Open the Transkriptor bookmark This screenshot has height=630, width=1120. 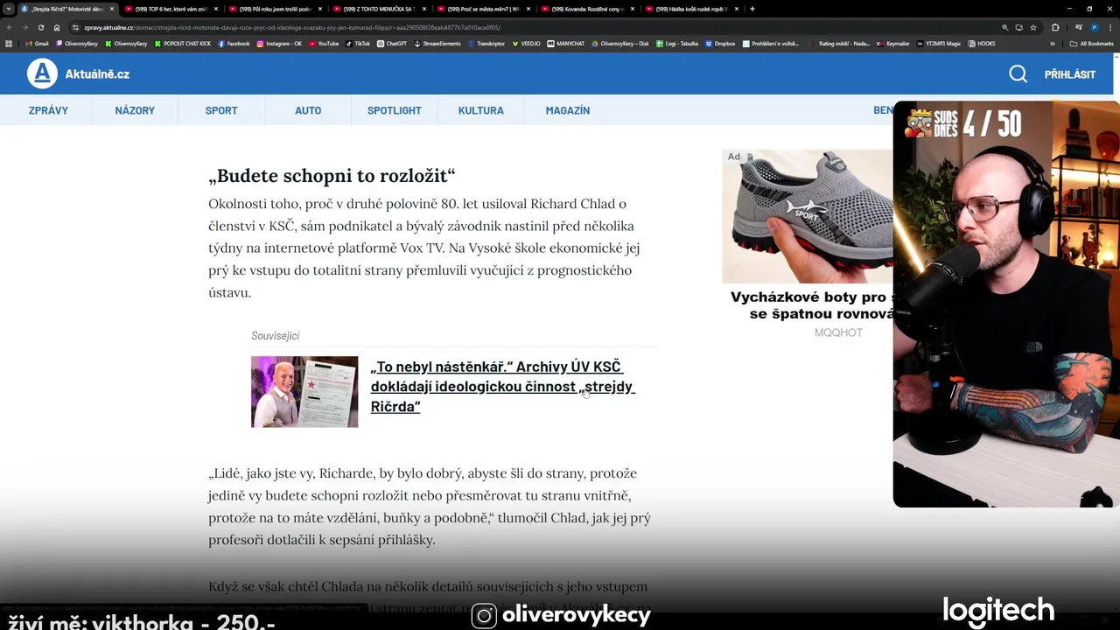click(x=486, y=43)
